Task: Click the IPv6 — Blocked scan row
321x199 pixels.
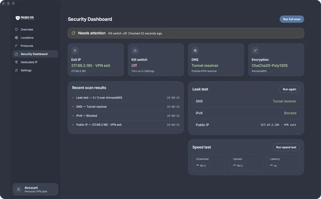Action: (x=126, y=116)
